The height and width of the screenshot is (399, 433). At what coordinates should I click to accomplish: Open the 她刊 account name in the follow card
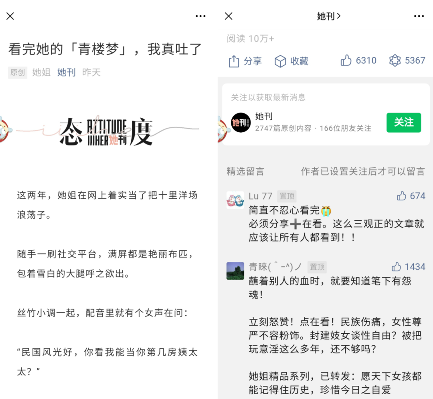pos(264,117)
